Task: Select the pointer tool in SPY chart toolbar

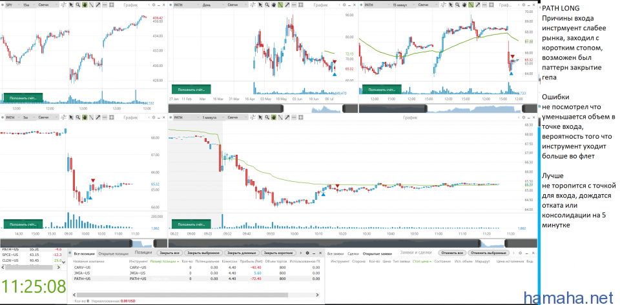Action: (x=71, y=5)
